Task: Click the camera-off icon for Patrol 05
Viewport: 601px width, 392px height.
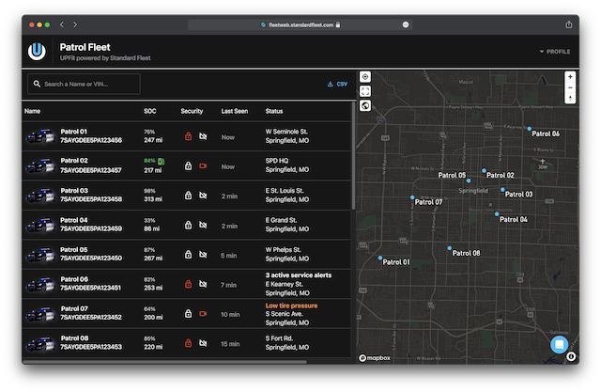Action: [x=203, y=255]
